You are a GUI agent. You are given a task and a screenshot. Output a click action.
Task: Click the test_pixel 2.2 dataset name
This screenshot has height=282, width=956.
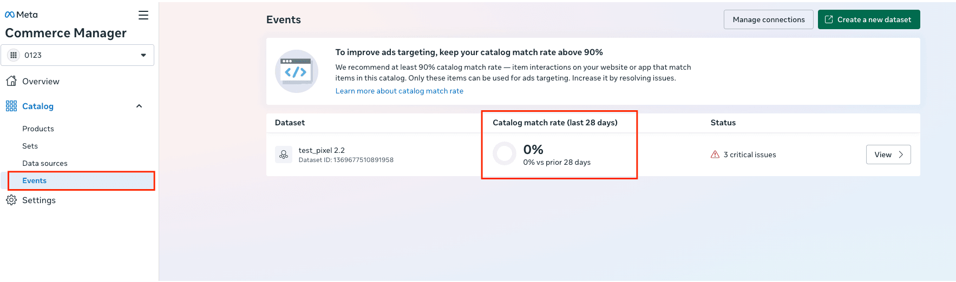322,150
